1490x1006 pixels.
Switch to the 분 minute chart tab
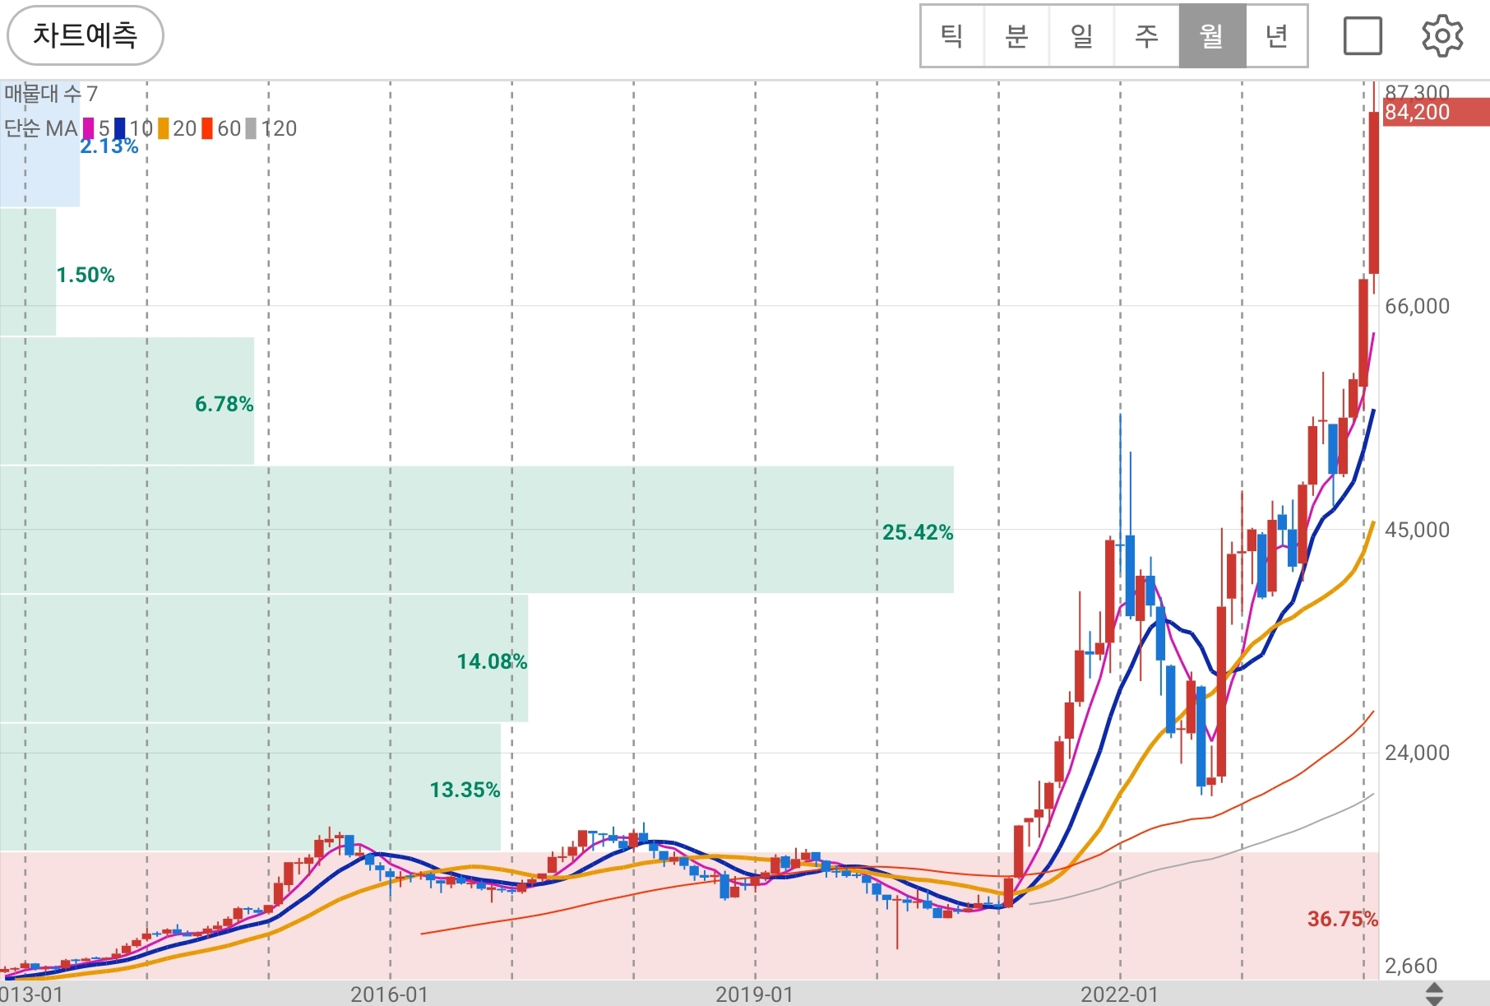(1016, 35)
